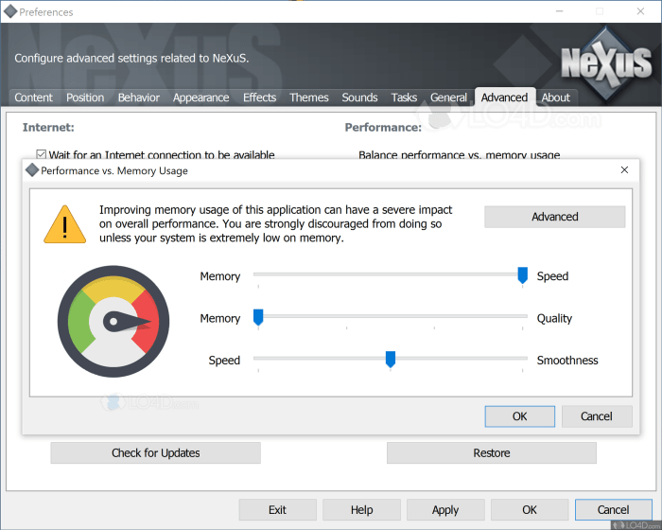This screenshot has width=662, height=530.
Task: Click the diamond icon in Performance dialog title
Action: [32, 170]
